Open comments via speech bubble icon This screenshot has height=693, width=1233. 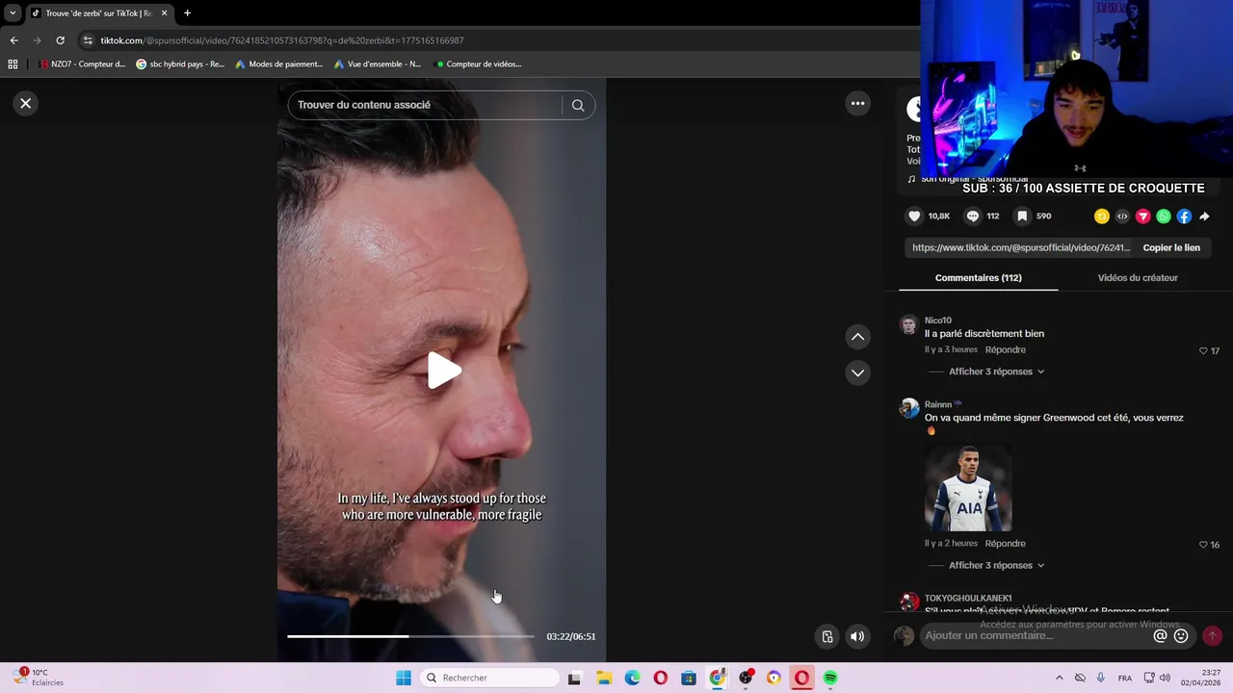pyautogui.click(x=973, y=217)
